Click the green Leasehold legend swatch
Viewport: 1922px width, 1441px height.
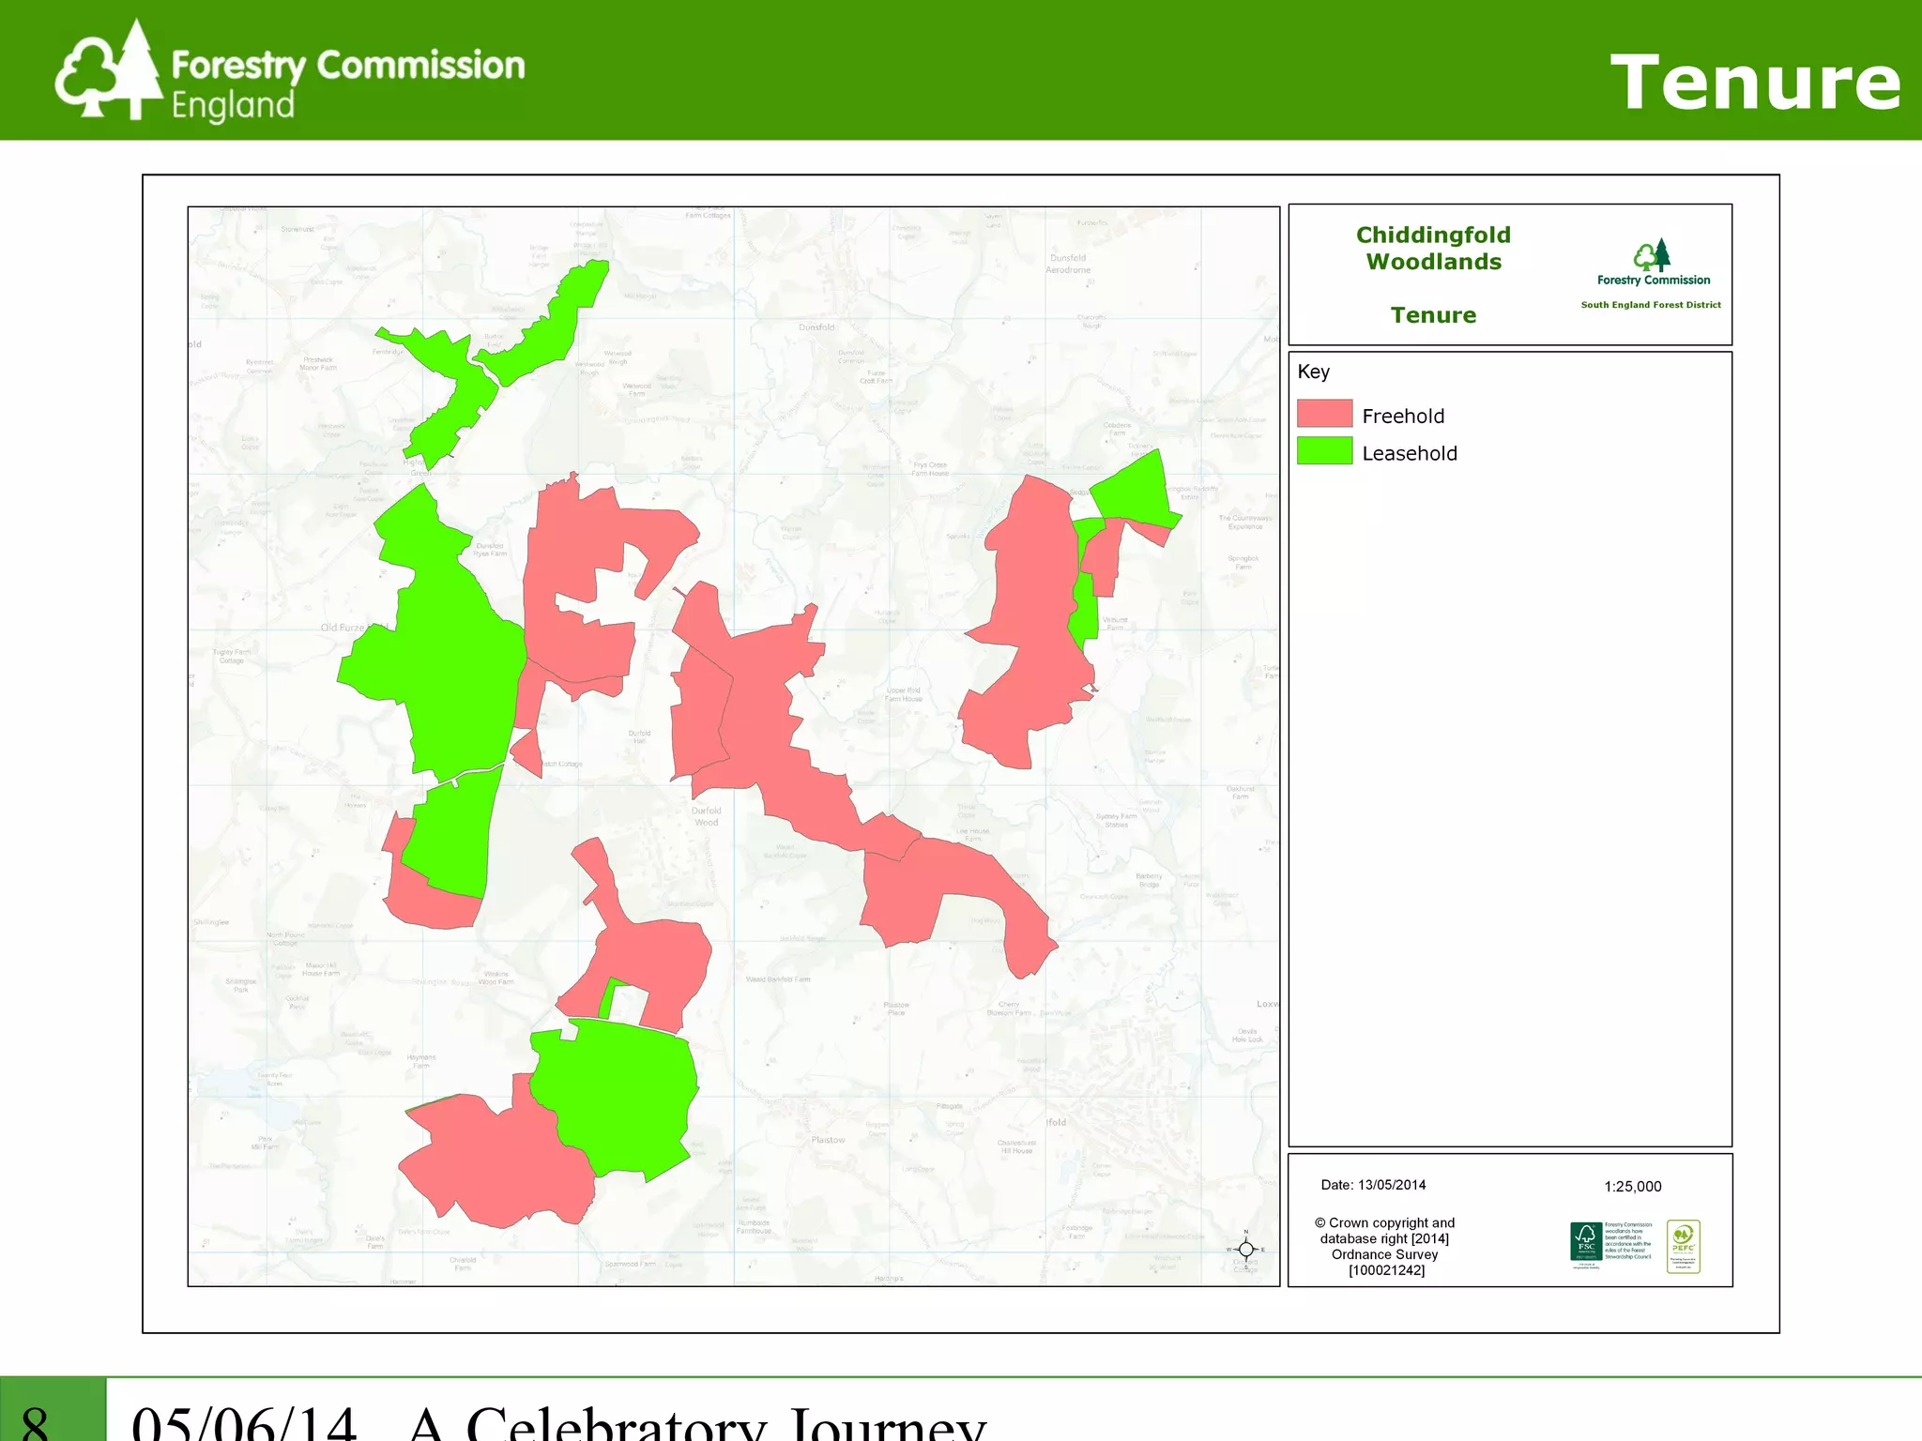1324,451
